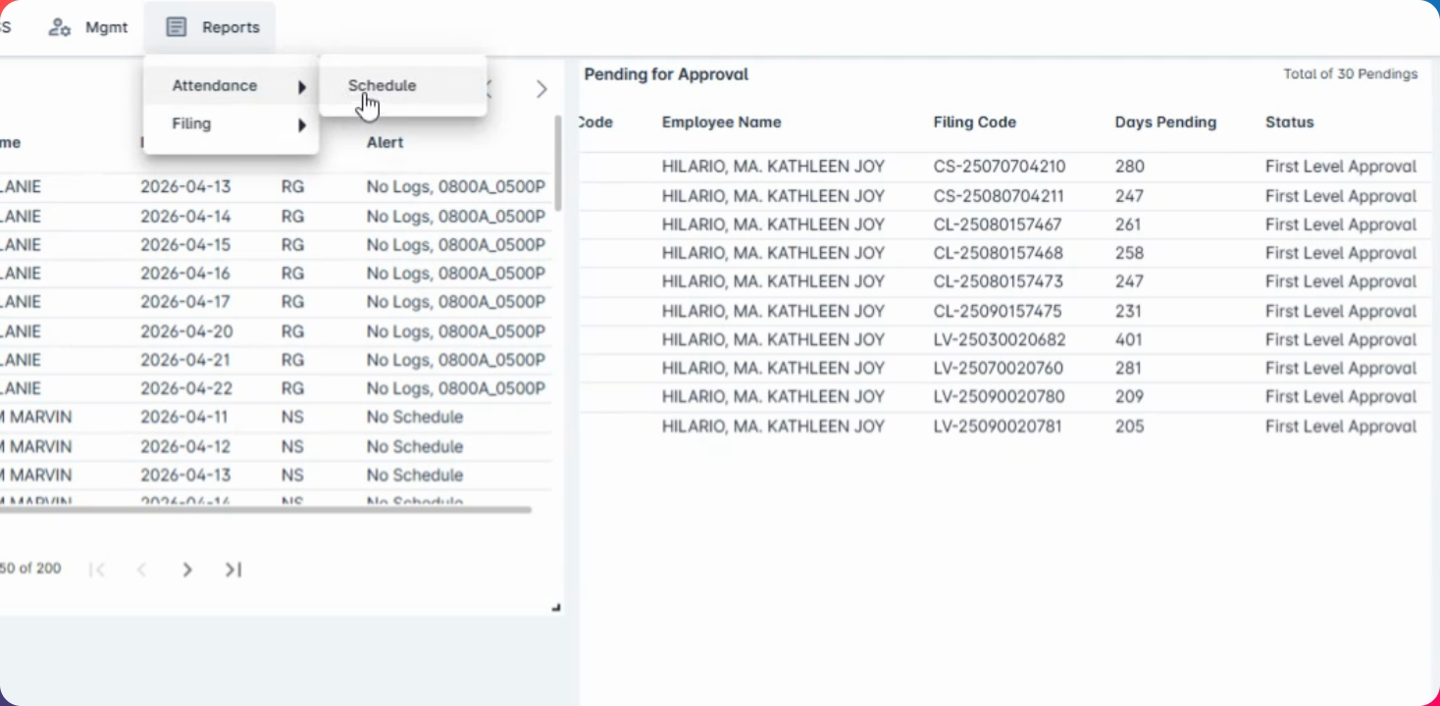Open filing code CS-25080704211
The height and width of the screenshot is (706, 1440).
point(999,196)
